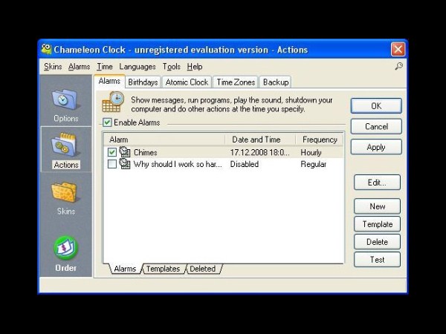Image resolution: width=446 pixels, height=334 pixels.
Task: Toggle the Enable Alarms checkbox
Action: click(x=107, y=122)
